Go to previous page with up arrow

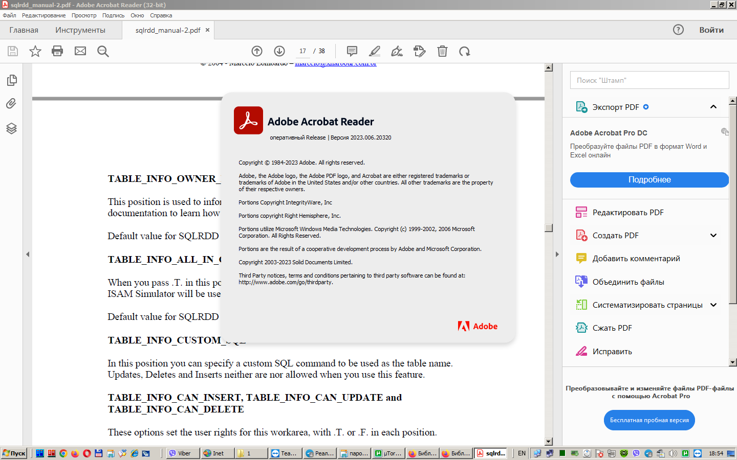[x=257, y=51]
